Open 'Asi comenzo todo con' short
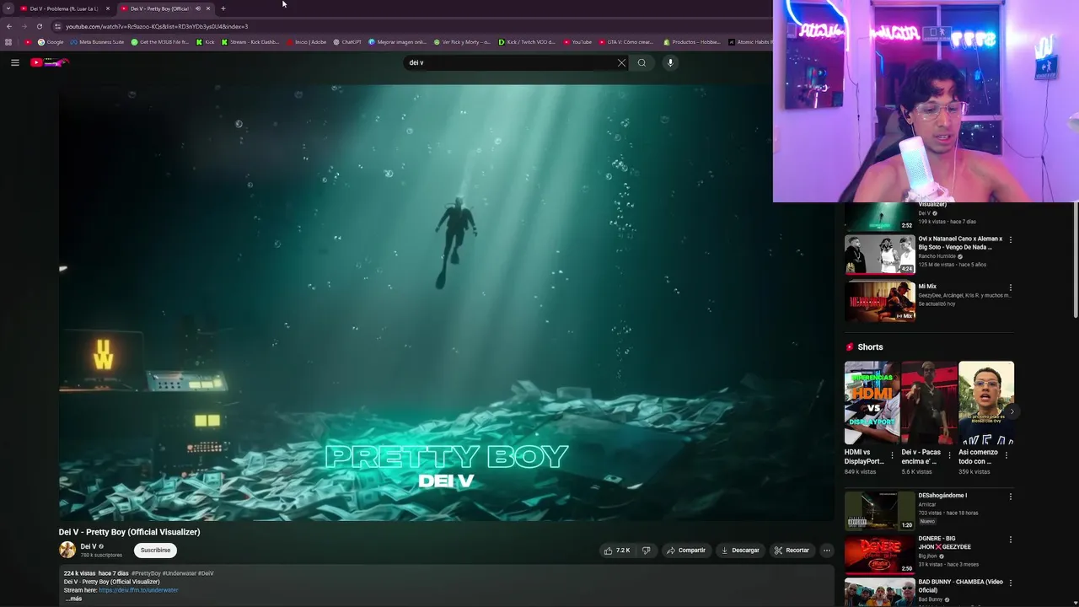 click(x=986, y=403)
